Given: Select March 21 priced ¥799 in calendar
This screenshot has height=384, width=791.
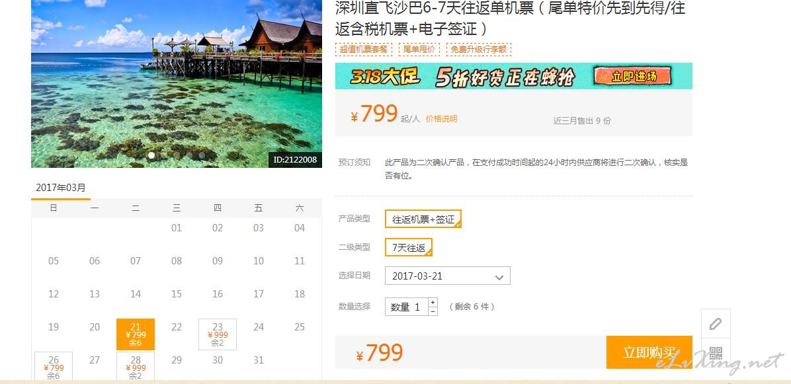Looking at the screenshot, I should pos(135,334).
